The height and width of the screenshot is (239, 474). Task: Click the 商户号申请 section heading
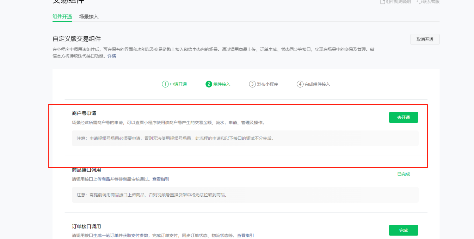click(x=84, y=113)
